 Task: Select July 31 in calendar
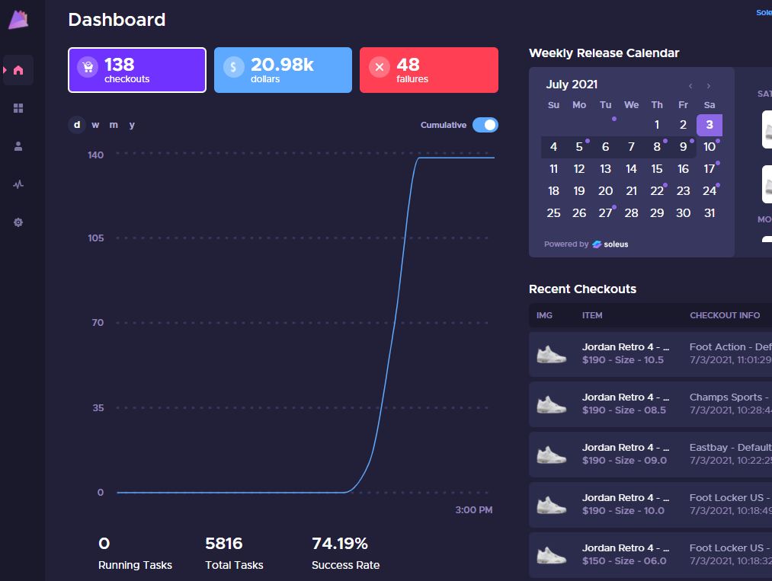710,213
